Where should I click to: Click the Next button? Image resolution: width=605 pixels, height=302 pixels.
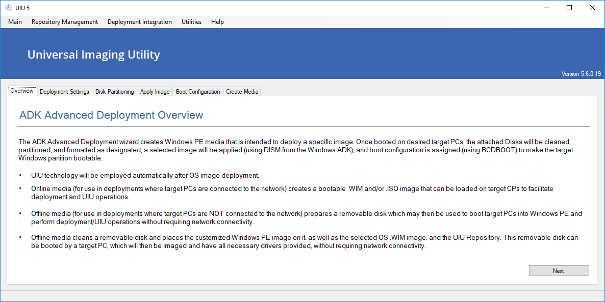click(559, 271)
